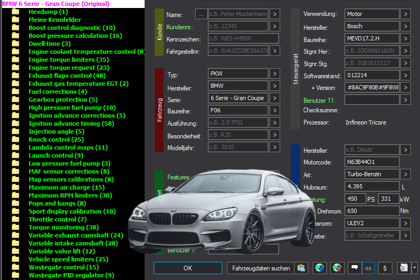Open the Art Turbo-Benzin arrow button

[406, 174]
